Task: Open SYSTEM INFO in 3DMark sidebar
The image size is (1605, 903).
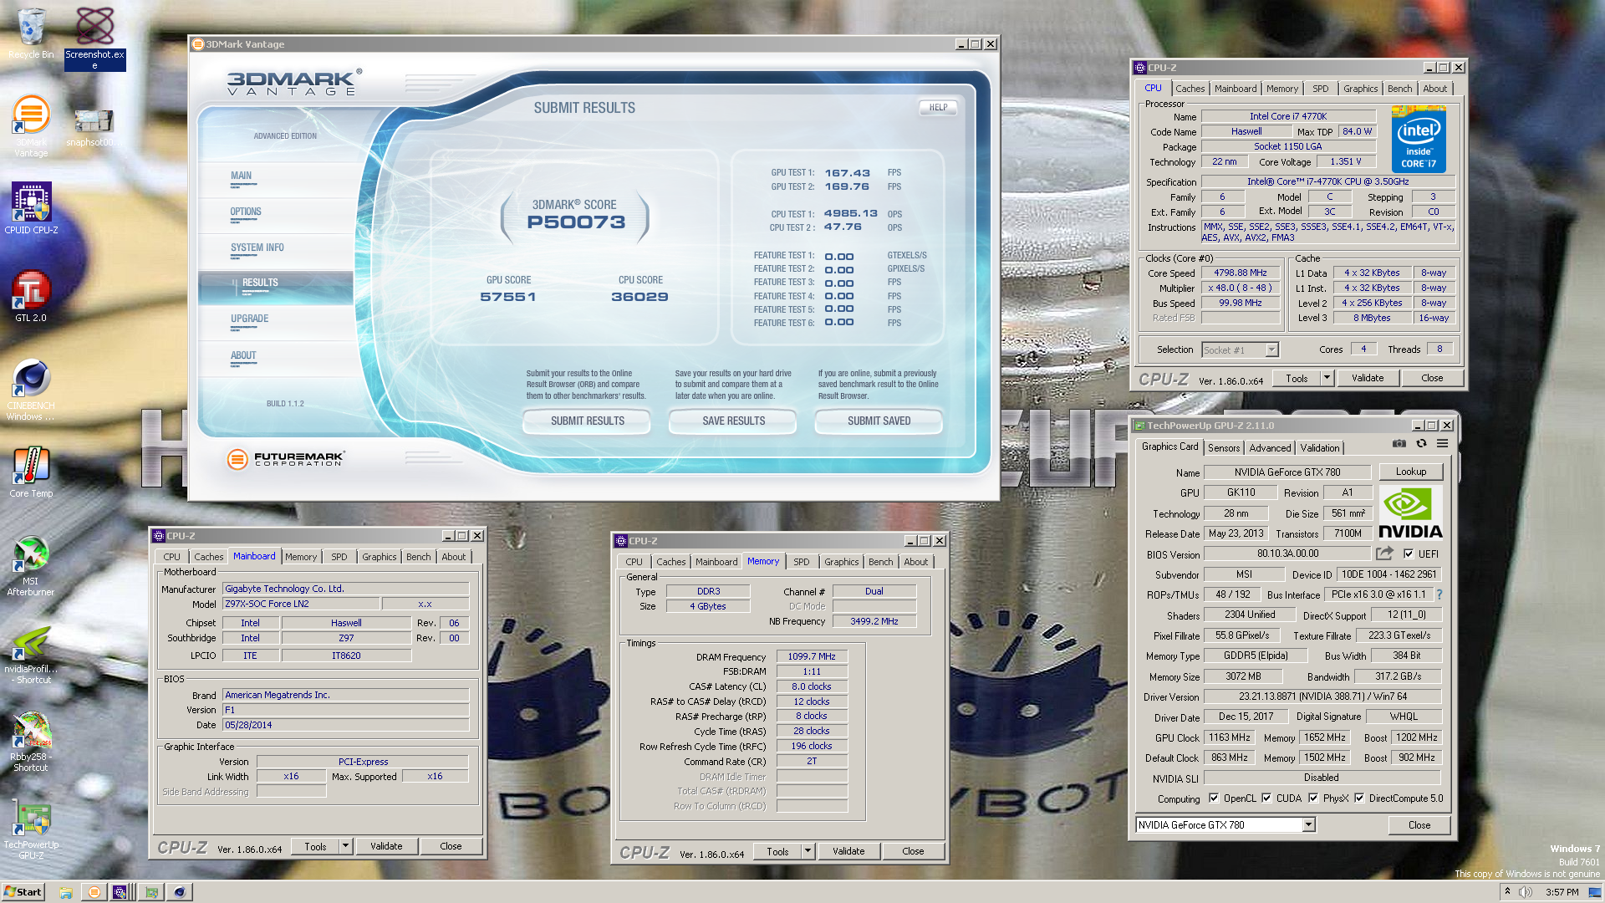Action: [x=257, y=248]
